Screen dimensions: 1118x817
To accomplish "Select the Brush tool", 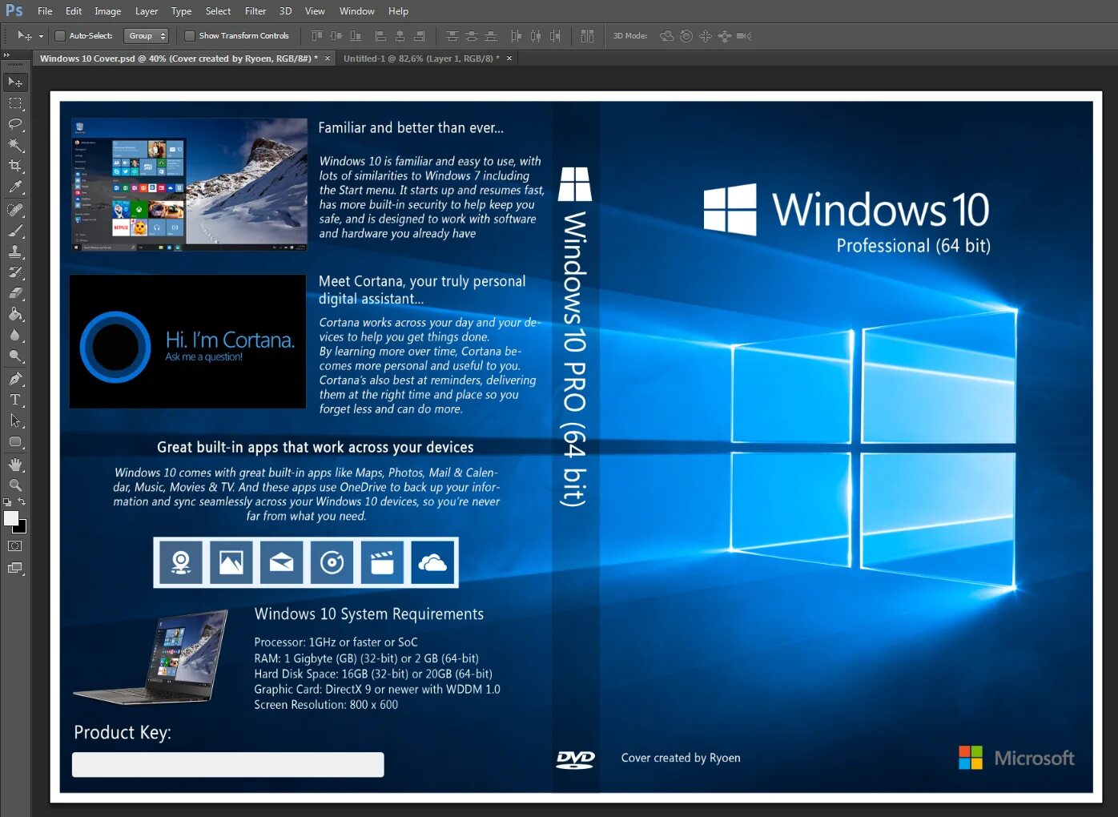I will click(15, 231).
